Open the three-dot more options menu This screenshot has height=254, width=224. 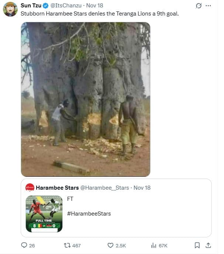tap(208, 6)
